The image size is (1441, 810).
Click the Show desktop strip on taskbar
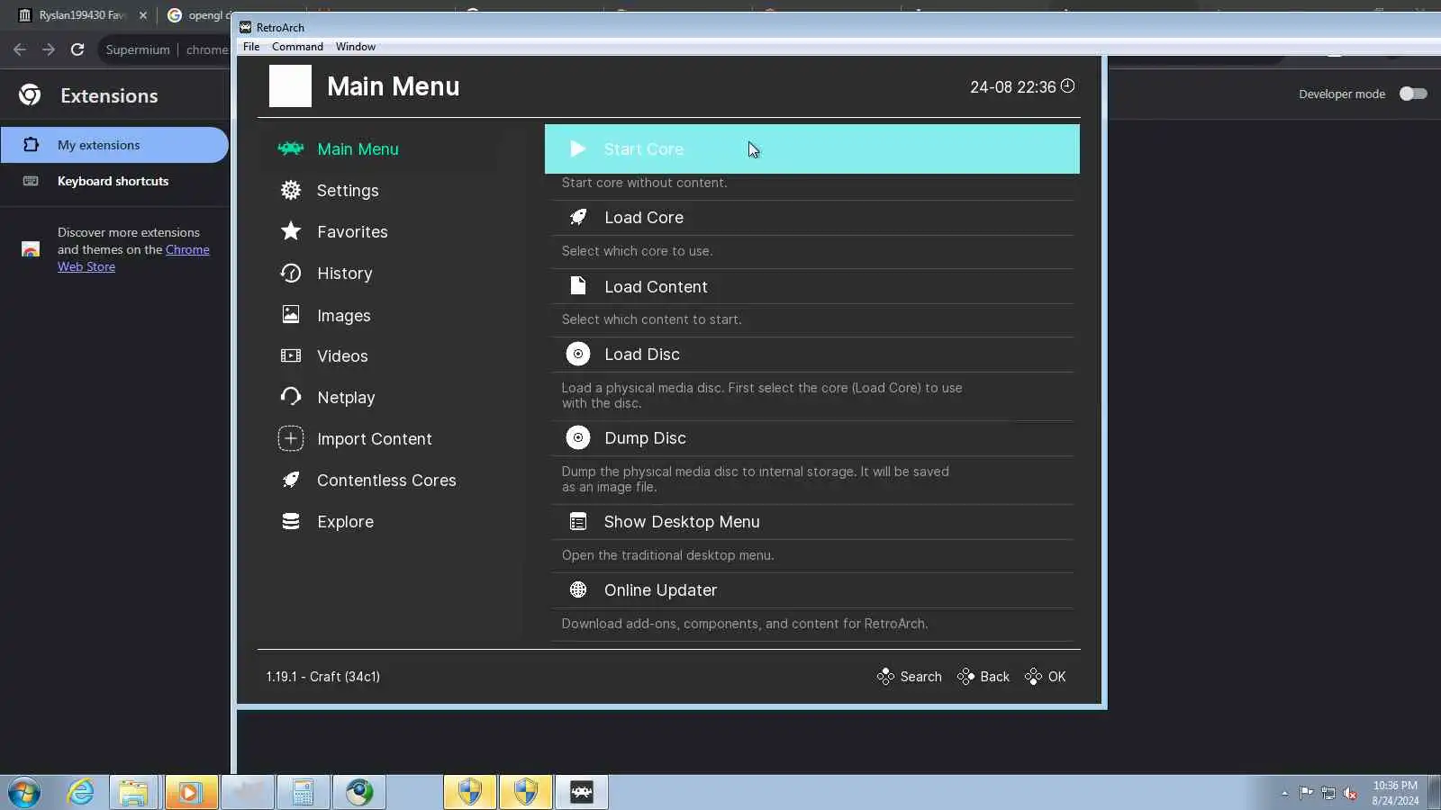click(1435, 792)
